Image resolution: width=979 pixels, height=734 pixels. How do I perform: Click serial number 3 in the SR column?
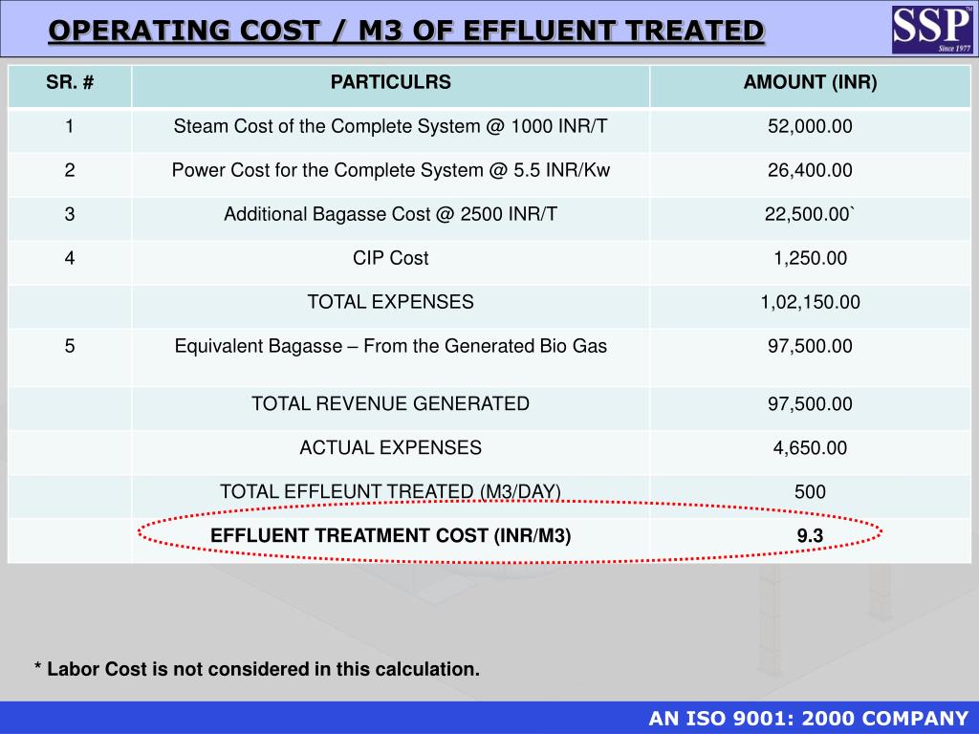[x=69, y=214]
